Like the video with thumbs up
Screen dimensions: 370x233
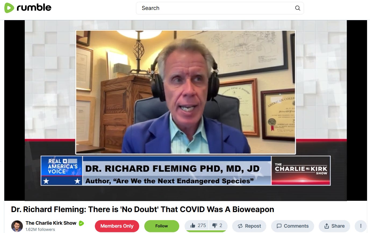pyautogui.click(x=197, y=225)
